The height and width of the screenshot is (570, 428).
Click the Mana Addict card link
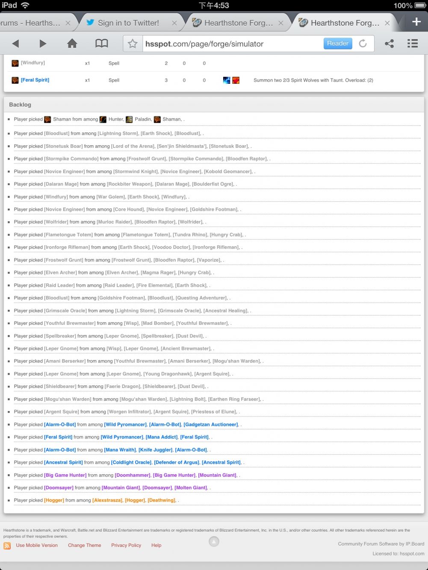pos(162,437)
